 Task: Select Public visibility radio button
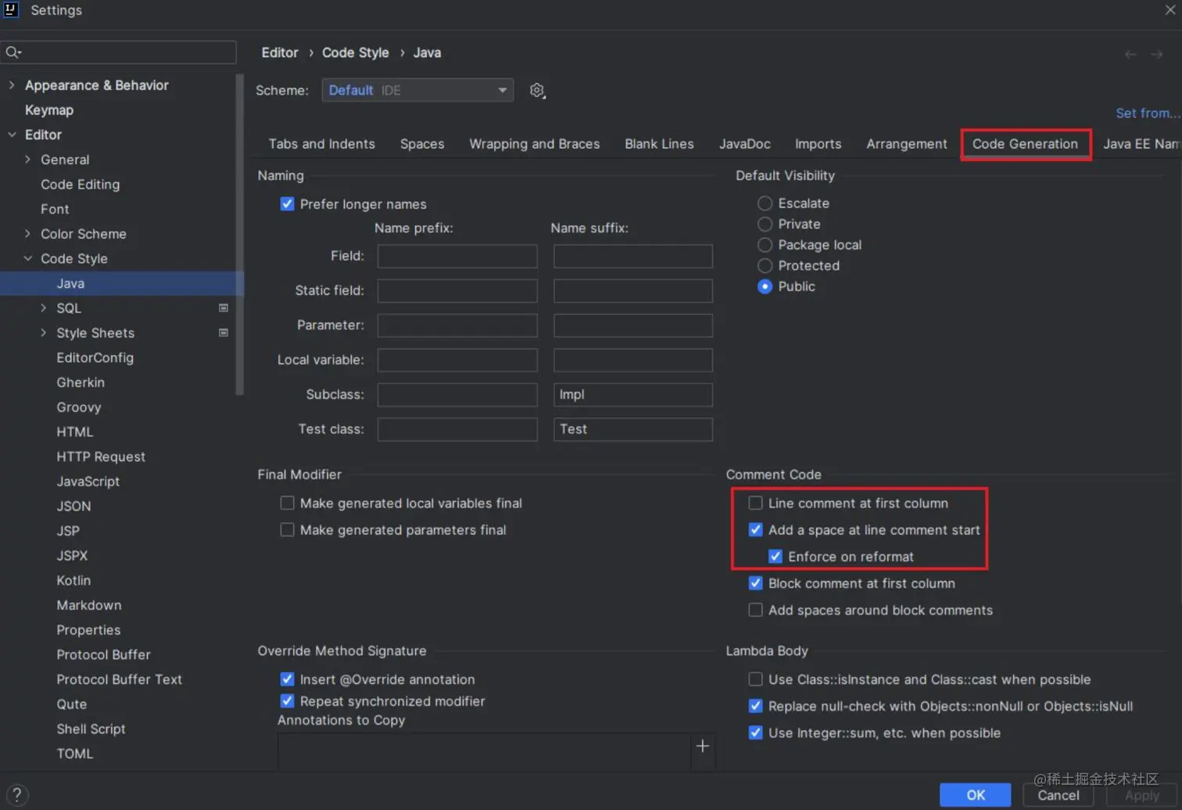point(765,287)
